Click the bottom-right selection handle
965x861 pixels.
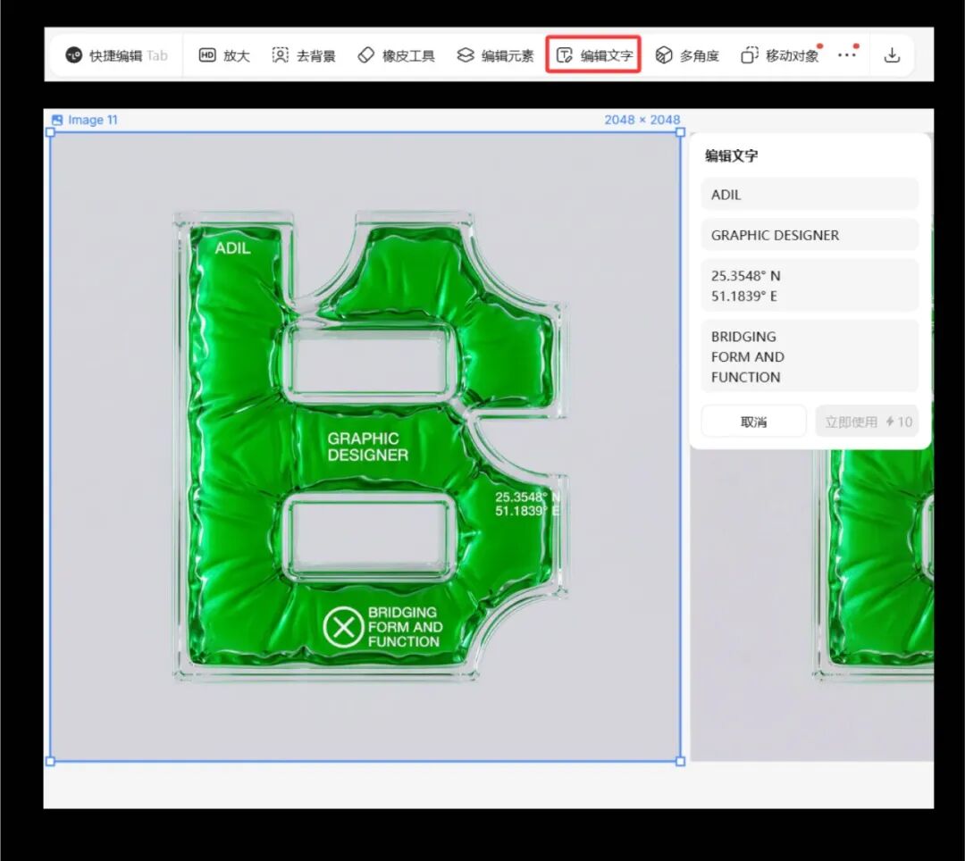[x=681, y=761]
